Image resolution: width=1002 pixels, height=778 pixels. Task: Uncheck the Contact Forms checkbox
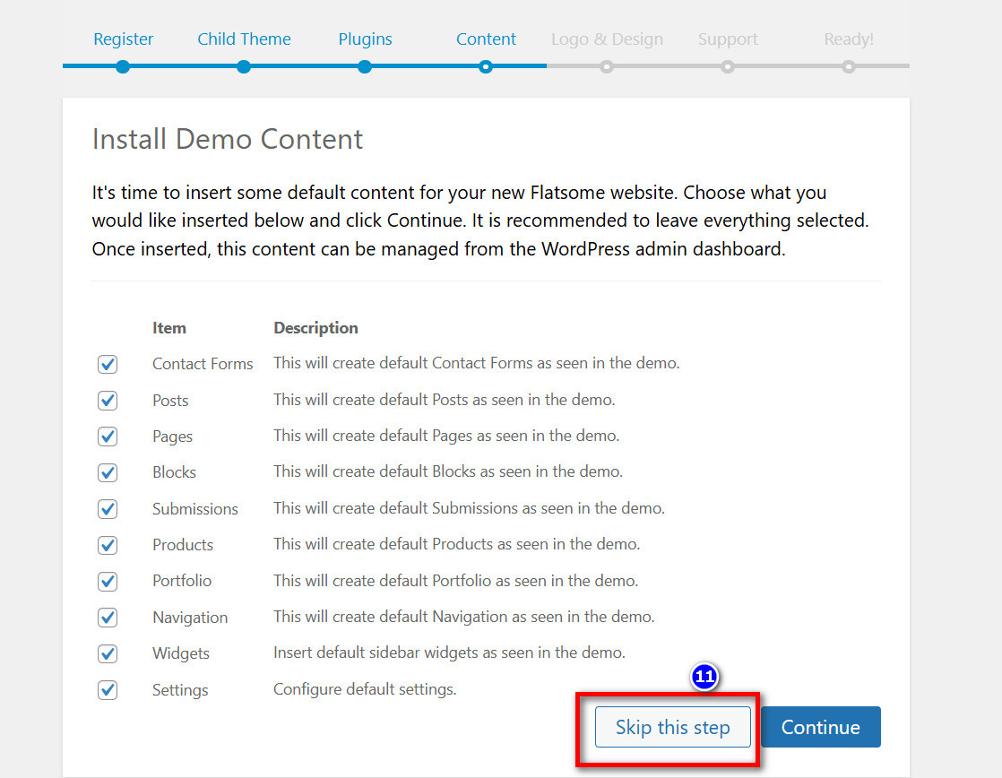click(x=108, y=364)
